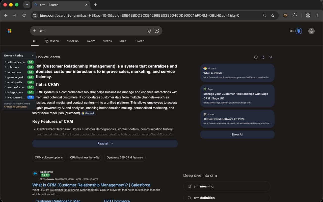Click DR 92 badge under Salesforce
Viewport: 323px width, 202px height.
click(x=45, y=175)
